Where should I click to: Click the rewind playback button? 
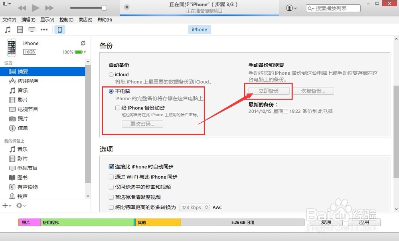[x=22, y=8]
